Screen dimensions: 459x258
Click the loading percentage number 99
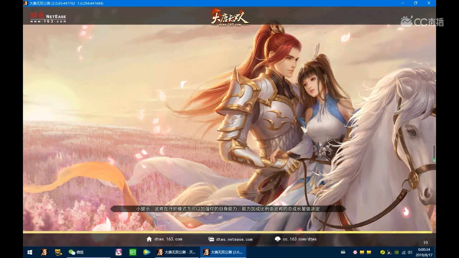click(426, 243)
